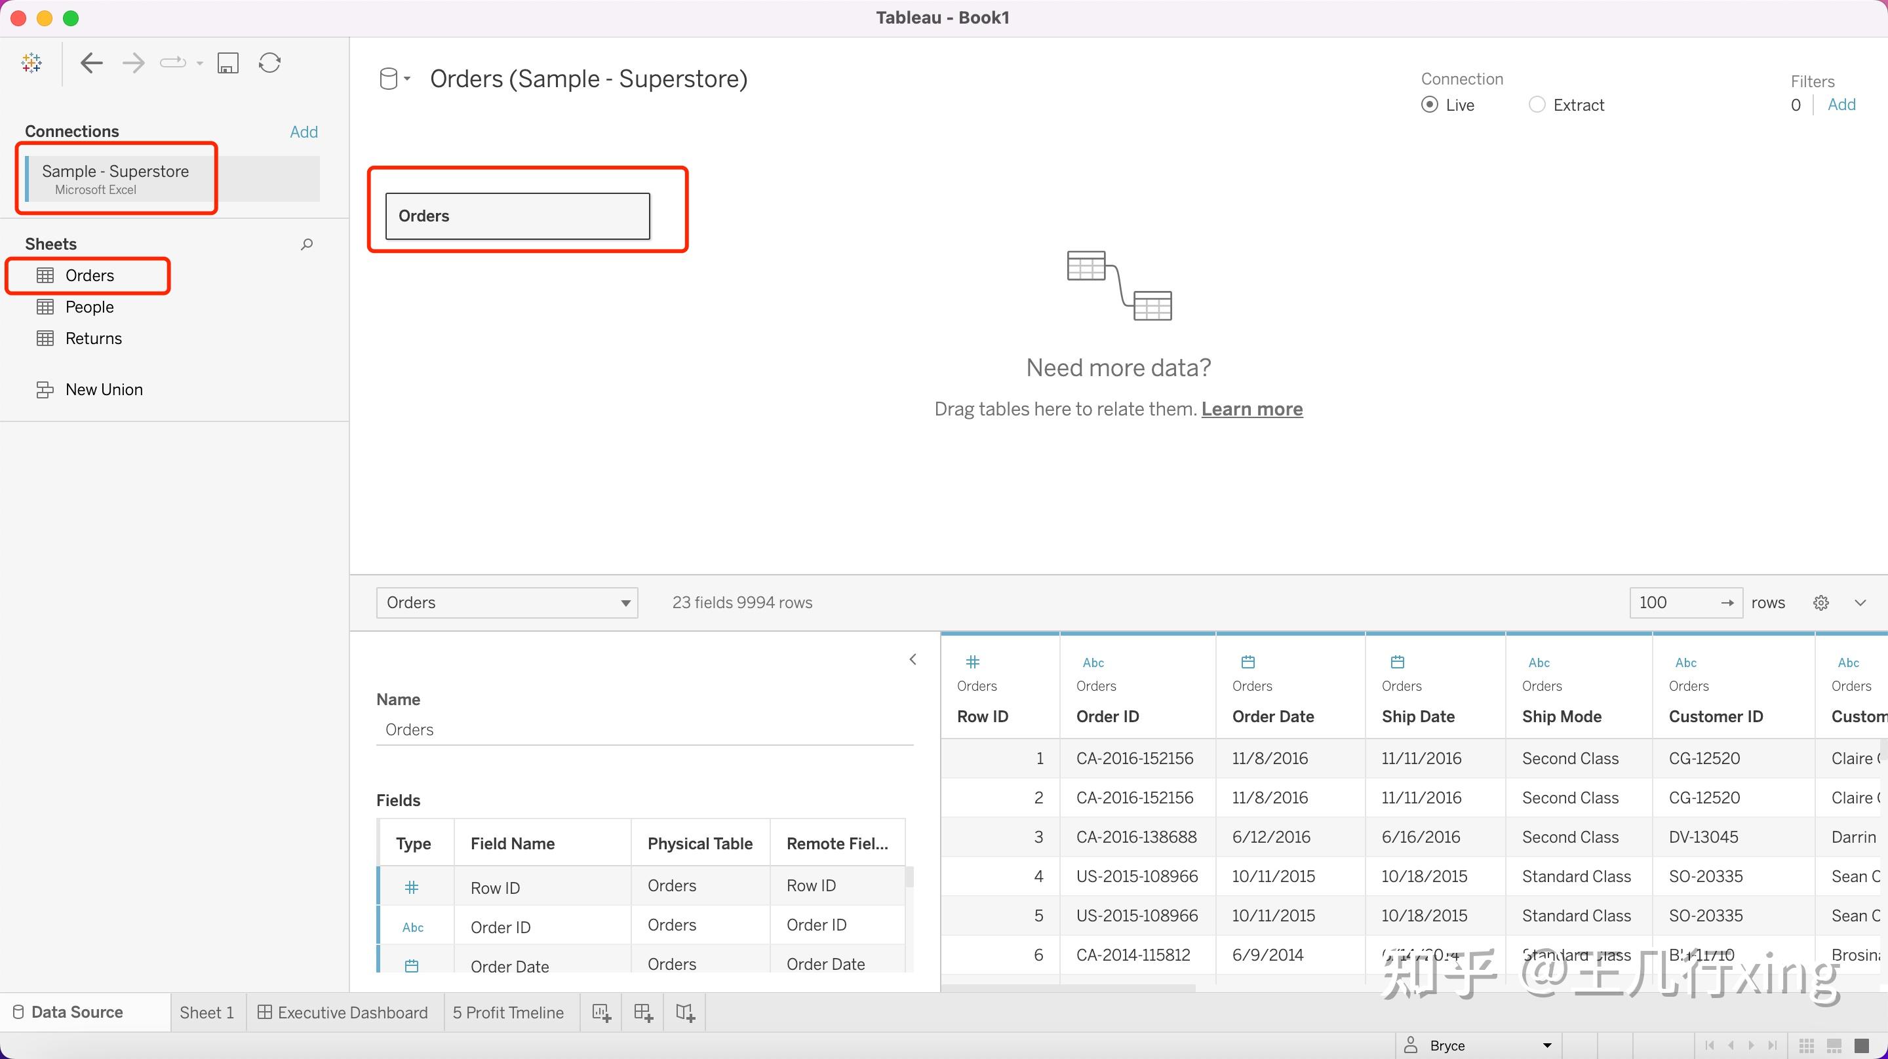Select the Returns sheet
Viewport: 1888px width, 1059px height.
93,339
